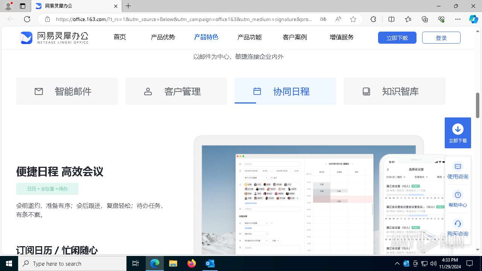Click the floating 立即下载 download button

(458, 133)
